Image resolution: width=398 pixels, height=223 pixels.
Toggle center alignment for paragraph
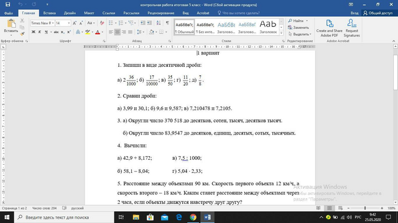118,32
